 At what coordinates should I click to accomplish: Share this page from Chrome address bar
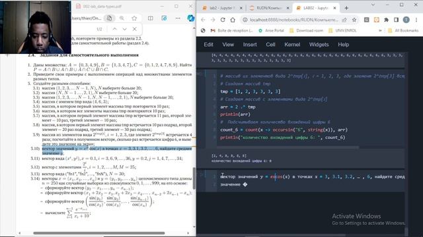[x=344, y=20]
